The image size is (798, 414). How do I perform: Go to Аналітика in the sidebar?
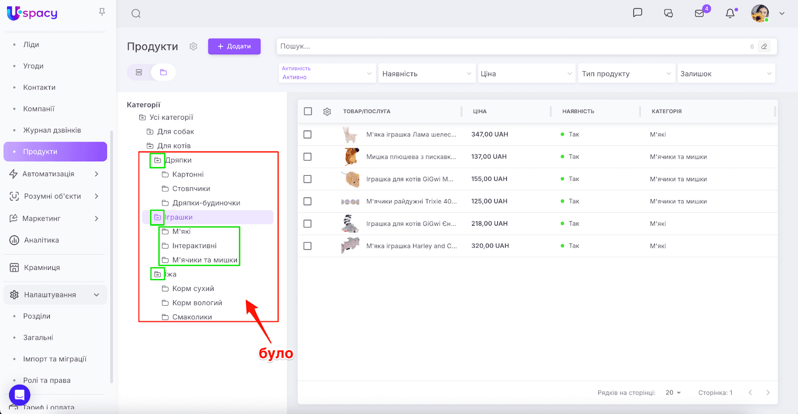point(41,240)
